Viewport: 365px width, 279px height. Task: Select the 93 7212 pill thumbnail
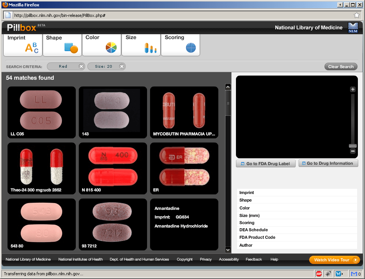point(113,224)
